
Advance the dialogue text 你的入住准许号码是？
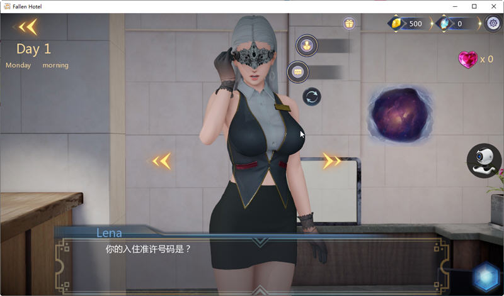pyautogui.click(x=148, y=249)
